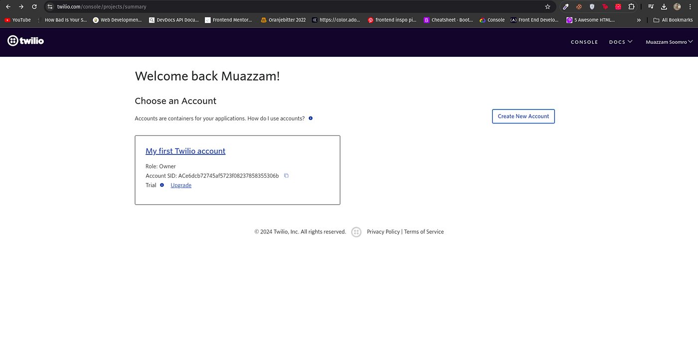Image resolution: width=698 pixels, height=364 pixels.
Task: Open the 'https://color.ado...' bookmark
Action: click(x=336, y=20)
